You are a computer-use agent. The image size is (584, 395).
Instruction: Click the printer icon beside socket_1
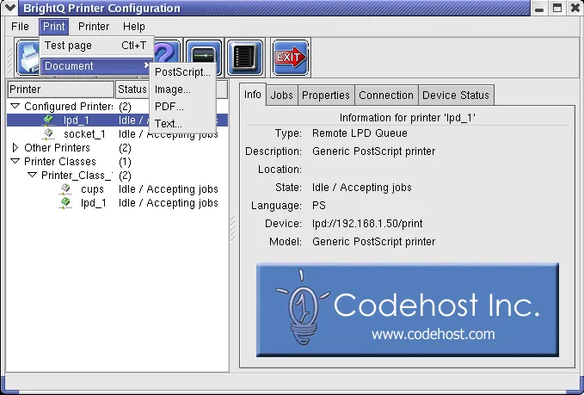pos(49,134)
